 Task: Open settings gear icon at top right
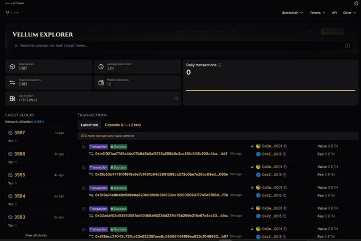click(356, 4)
